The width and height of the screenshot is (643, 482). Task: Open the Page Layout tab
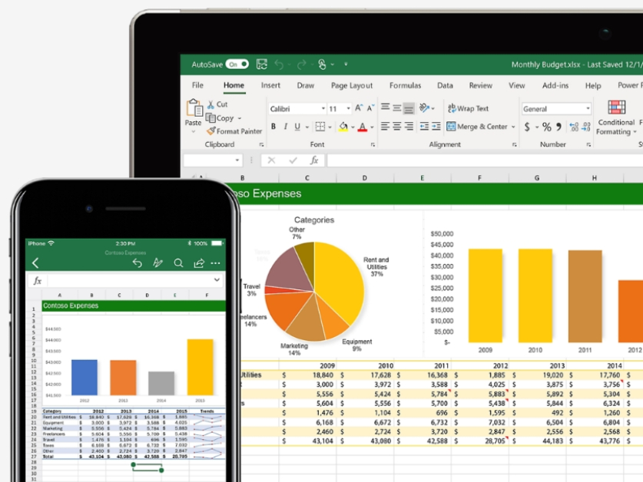tap(352, 85)
